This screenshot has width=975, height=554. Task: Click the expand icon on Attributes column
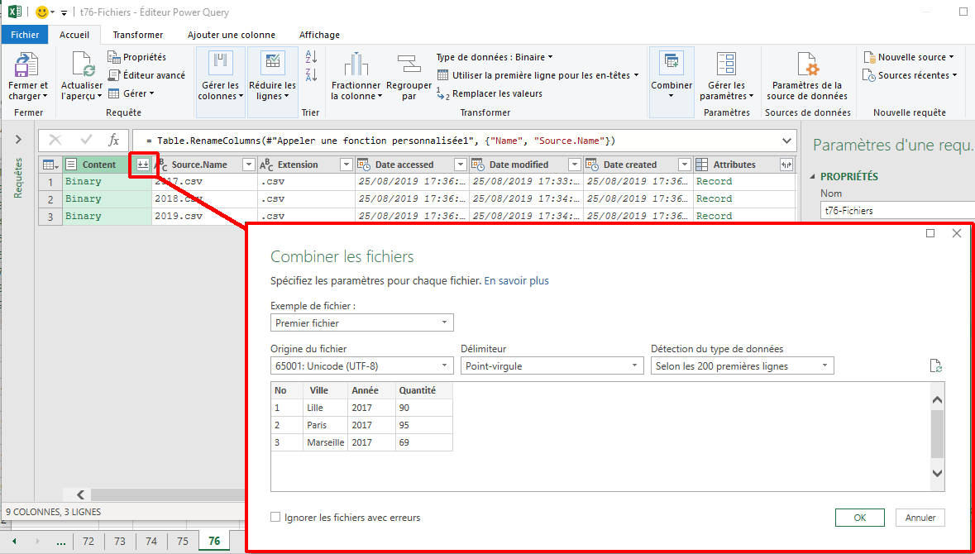coord(786,165)
